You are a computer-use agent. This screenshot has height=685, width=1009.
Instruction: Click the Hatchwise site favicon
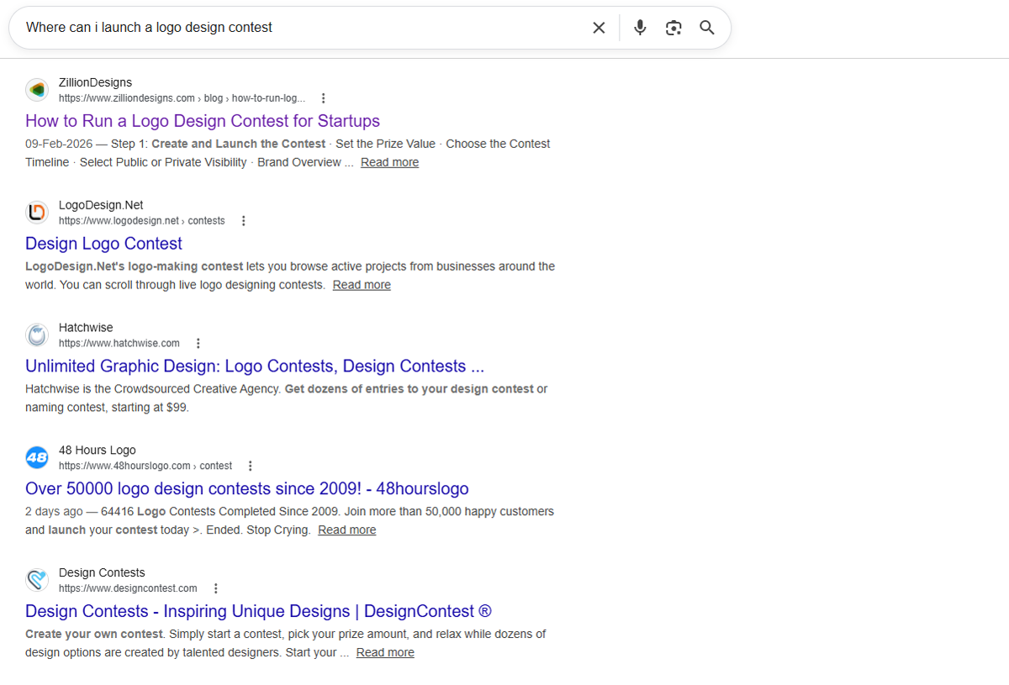click(37, 335)
